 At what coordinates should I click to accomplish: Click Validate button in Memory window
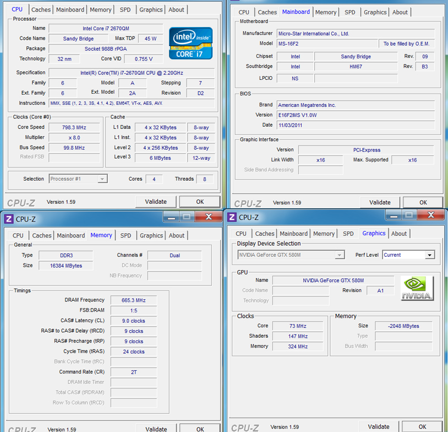coord(156,429)
